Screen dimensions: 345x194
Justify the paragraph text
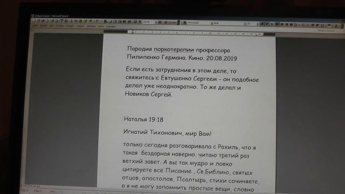(291, 24)
